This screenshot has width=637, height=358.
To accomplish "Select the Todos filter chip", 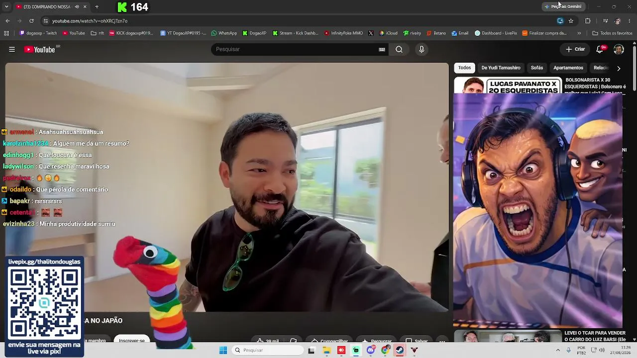I will (465, 68).
